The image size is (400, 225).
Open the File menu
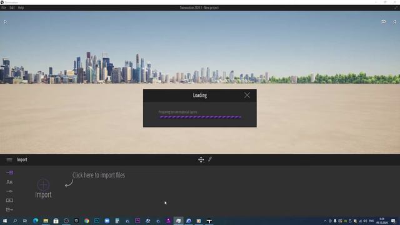tap(4, 7)
